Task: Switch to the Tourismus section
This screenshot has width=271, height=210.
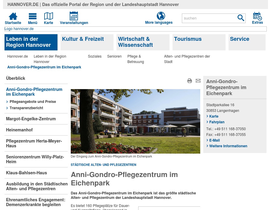Action: 188,39
